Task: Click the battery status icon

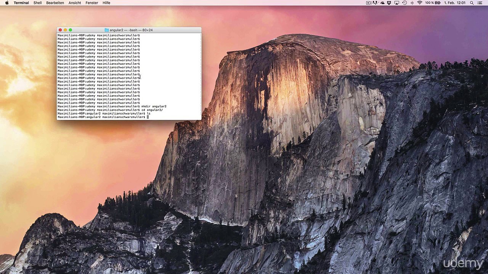Action: (x=438, y=3)
